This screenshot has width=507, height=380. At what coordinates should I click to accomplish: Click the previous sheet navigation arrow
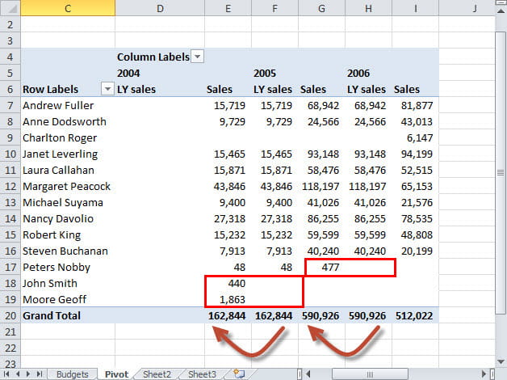(x=18, y=374)
